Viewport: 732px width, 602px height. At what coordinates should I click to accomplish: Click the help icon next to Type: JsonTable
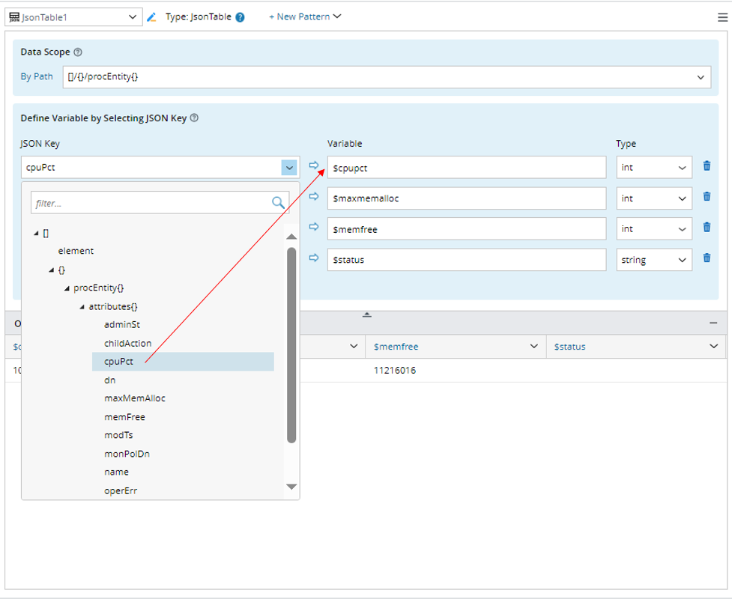coord(240,17)
